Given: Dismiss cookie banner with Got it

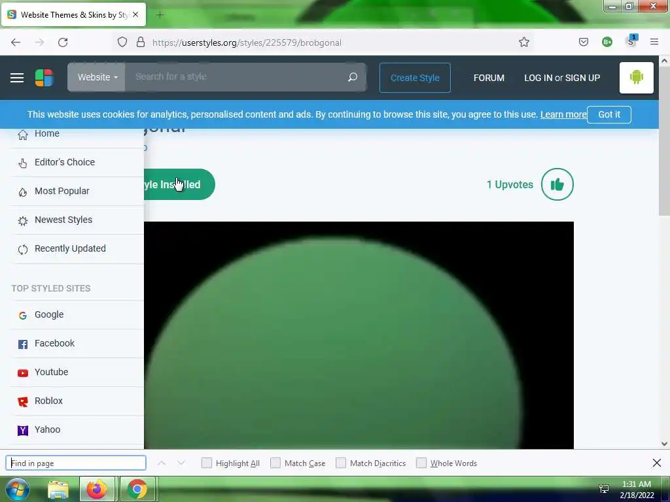Looking at the screenshot, I should [609, 114].
